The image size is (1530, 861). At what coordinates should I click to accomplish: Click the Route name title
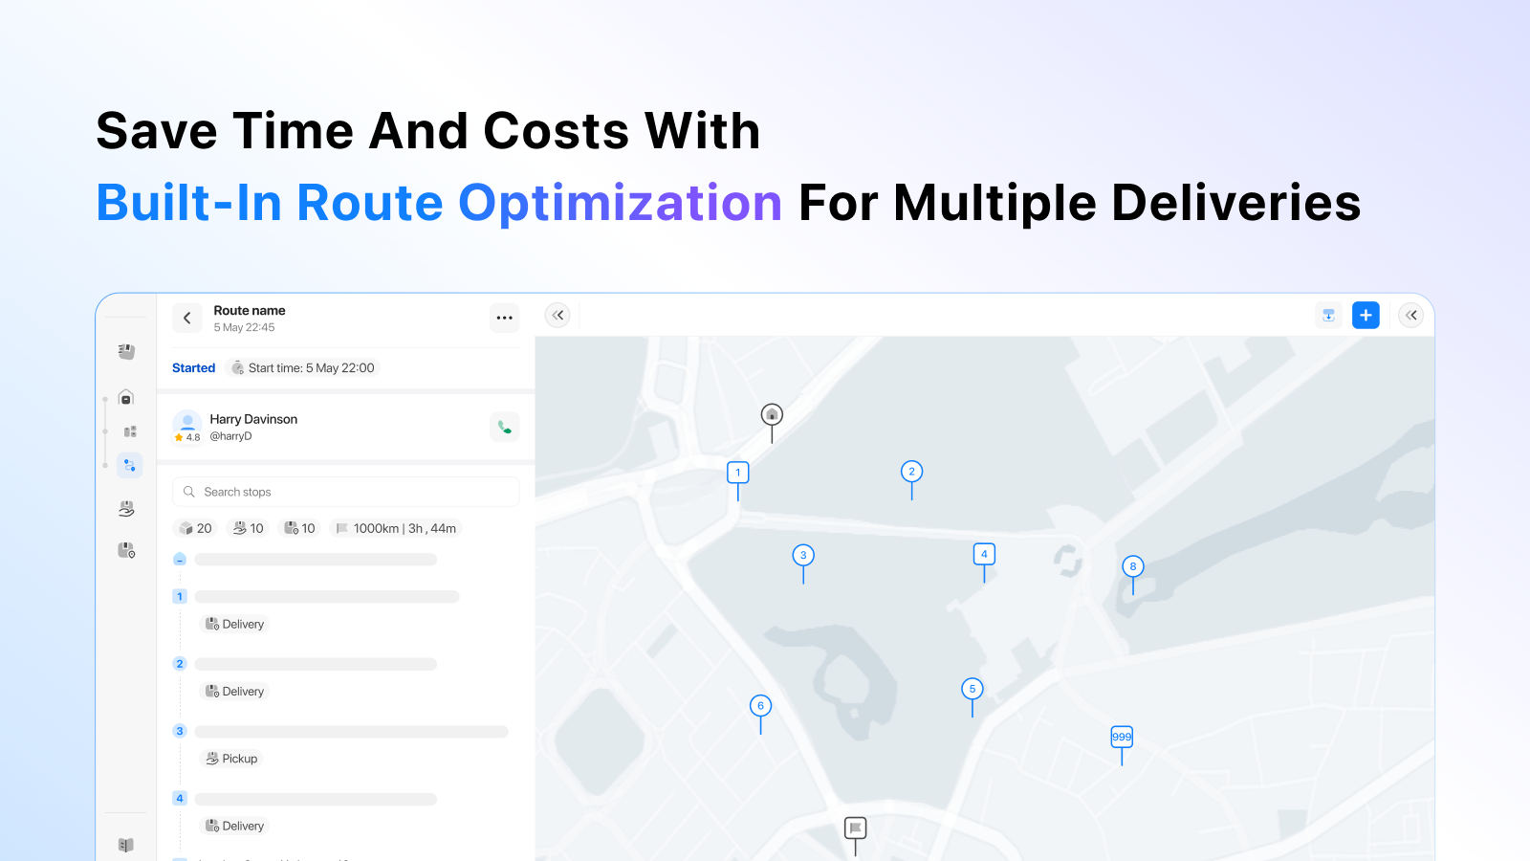tap(250, 311)
